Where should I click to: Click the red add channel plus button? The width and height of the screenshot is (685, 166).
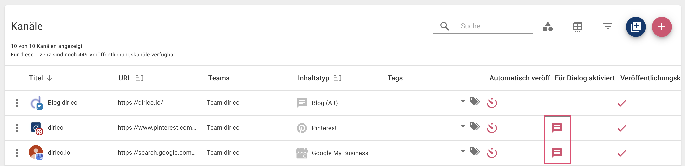[x=661, y=27]
